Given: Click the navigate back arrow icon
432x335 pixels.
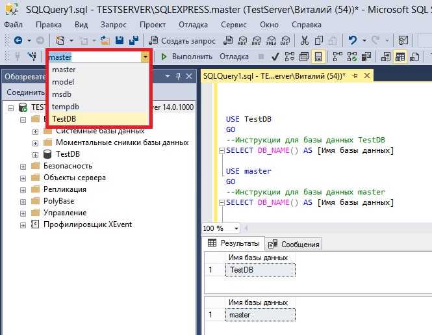Looking at the screenshot, I should pos(18,40).
